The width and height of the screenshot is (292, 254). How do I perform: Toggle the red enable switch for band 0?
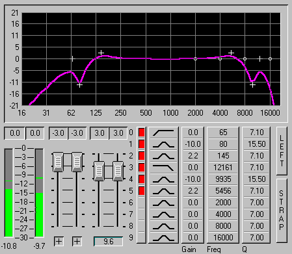[141, 133]
